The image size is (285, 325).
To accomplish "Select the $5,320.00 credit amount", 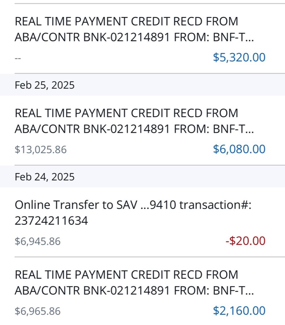I will pos(239,58).
